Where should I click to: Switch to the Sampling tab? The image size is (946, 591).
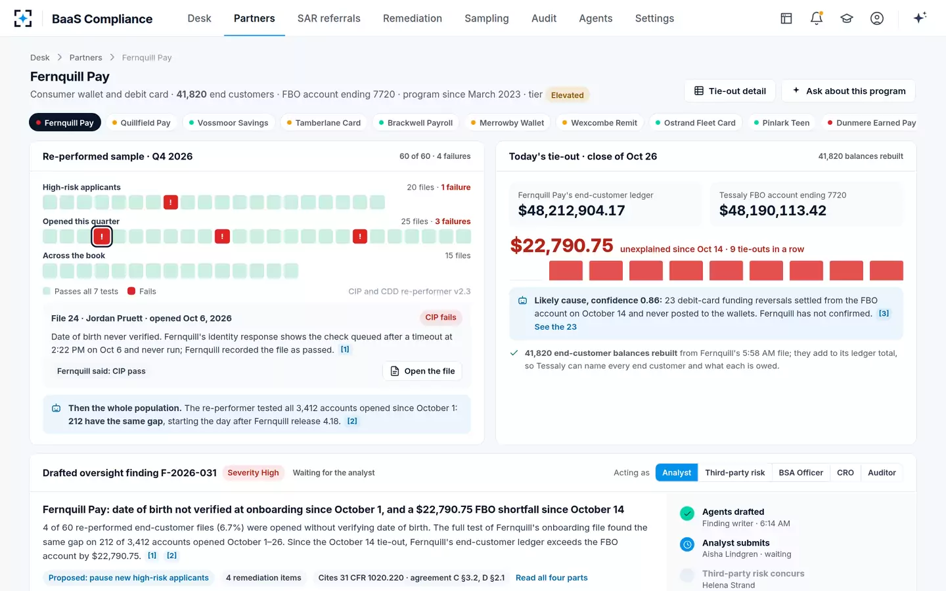pos(487,18)
